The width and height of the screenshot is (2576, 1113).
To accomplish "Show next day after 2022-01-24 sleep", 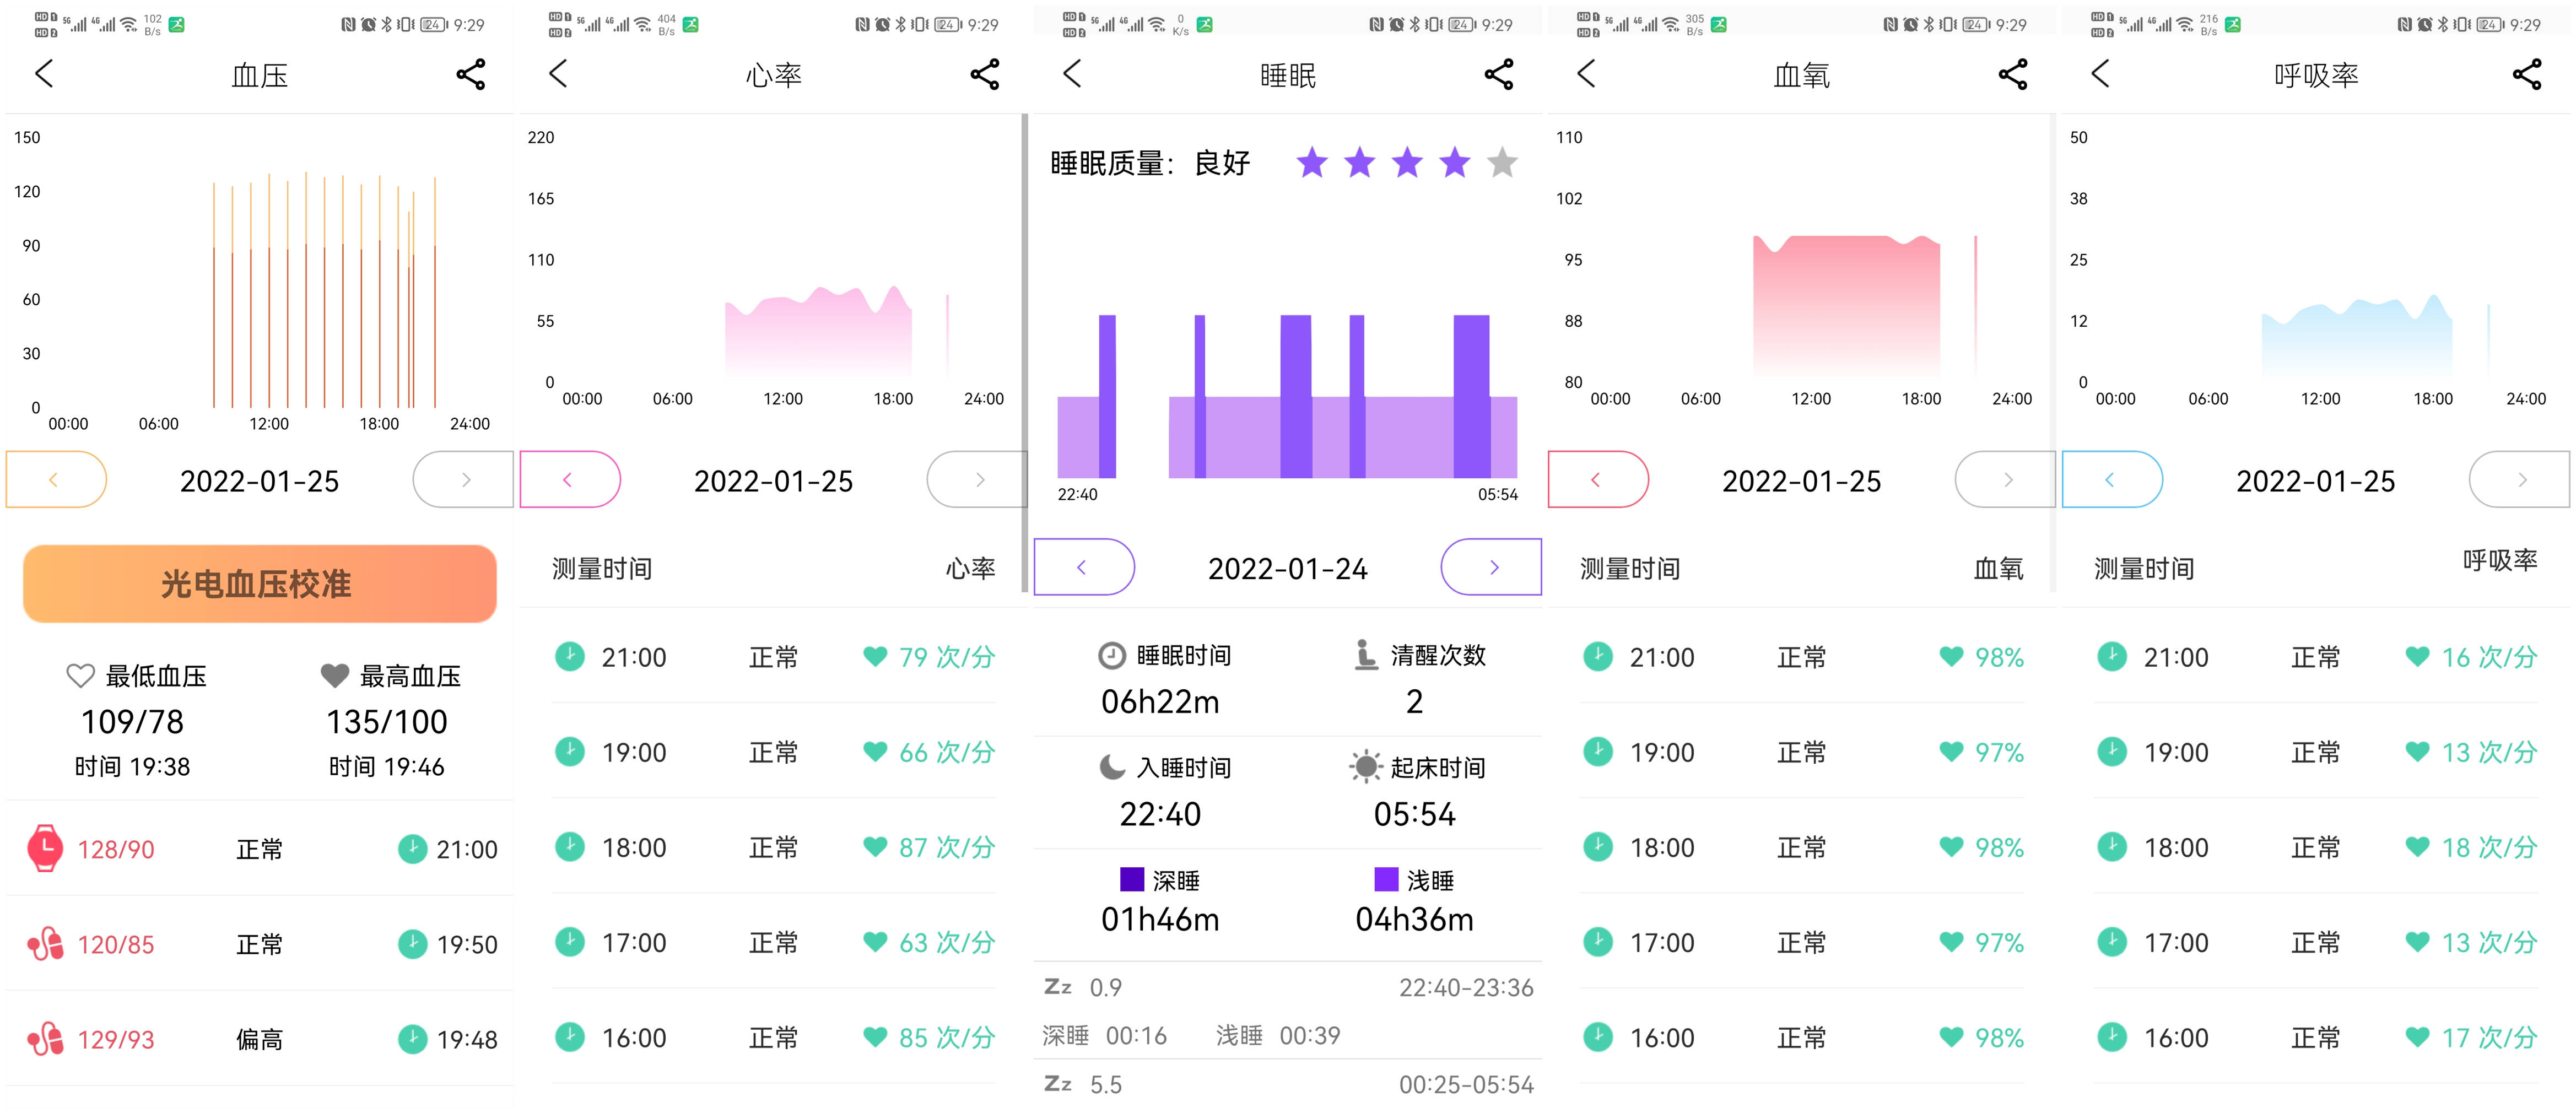I will [1491, 567].
